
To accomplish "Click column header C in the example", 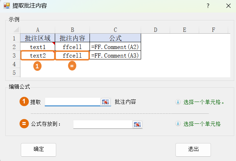I will (115, 30).
